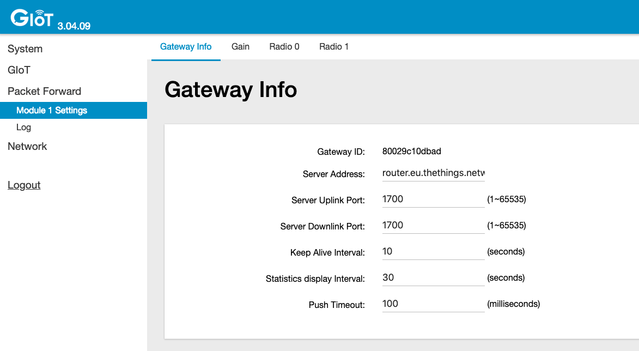639x351 pixels.
Task: Edit the Push Timeout value
Action: click(433, 304)
